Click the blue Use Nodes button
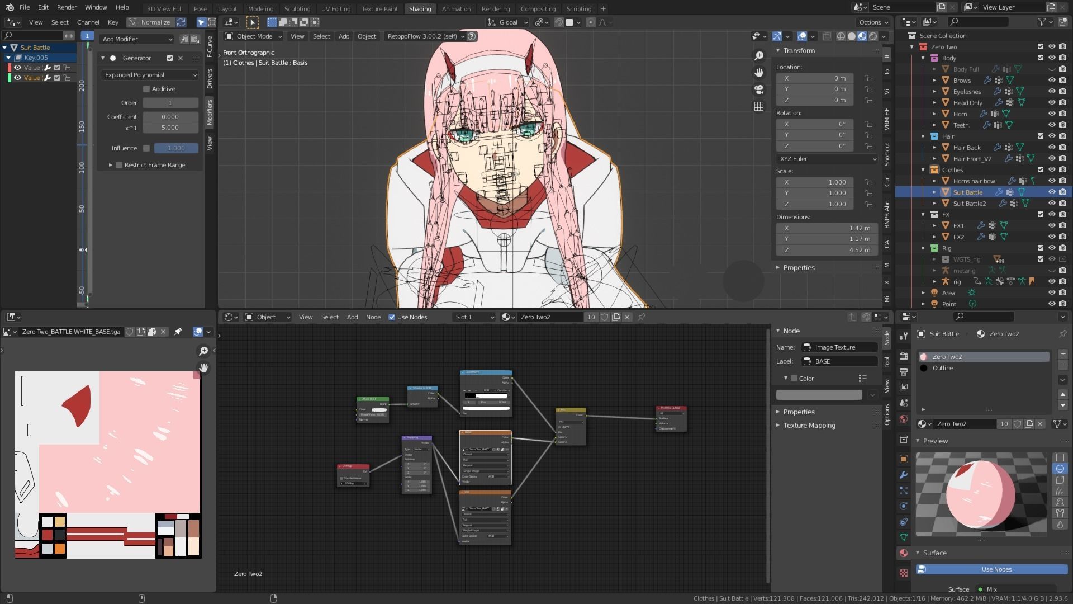The image size is (1073, 604). (991, 569)
